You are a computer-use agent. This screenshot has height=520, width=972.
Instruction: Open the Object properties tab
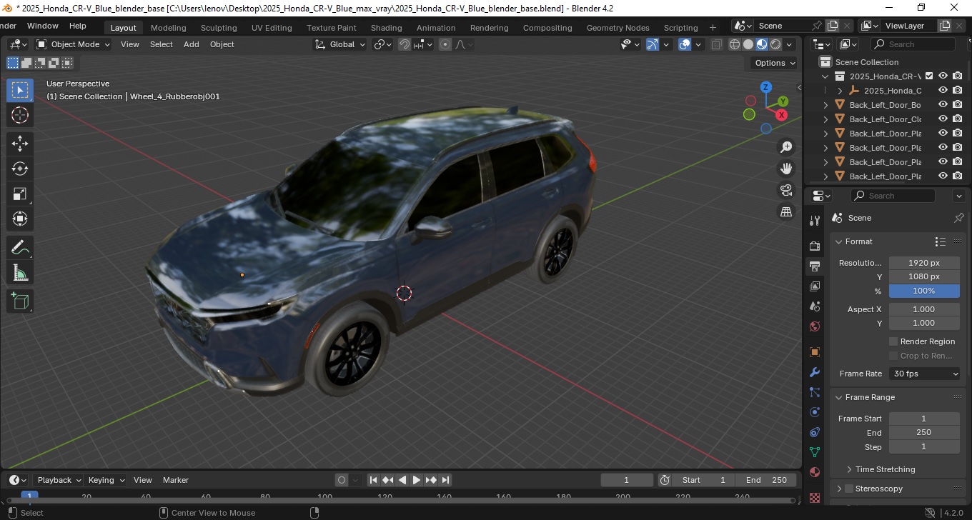[x=814, y=352]
